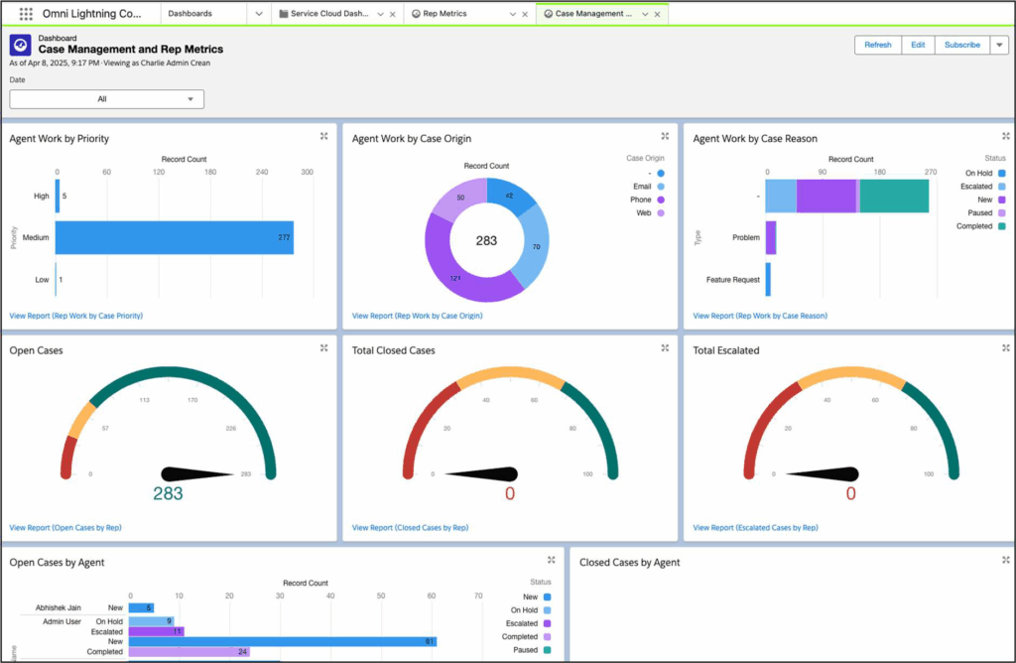Viewport: 1016px width, 663px height.
Task: Expand the Agent Work by Priority chart
Action: coord(323,137)
